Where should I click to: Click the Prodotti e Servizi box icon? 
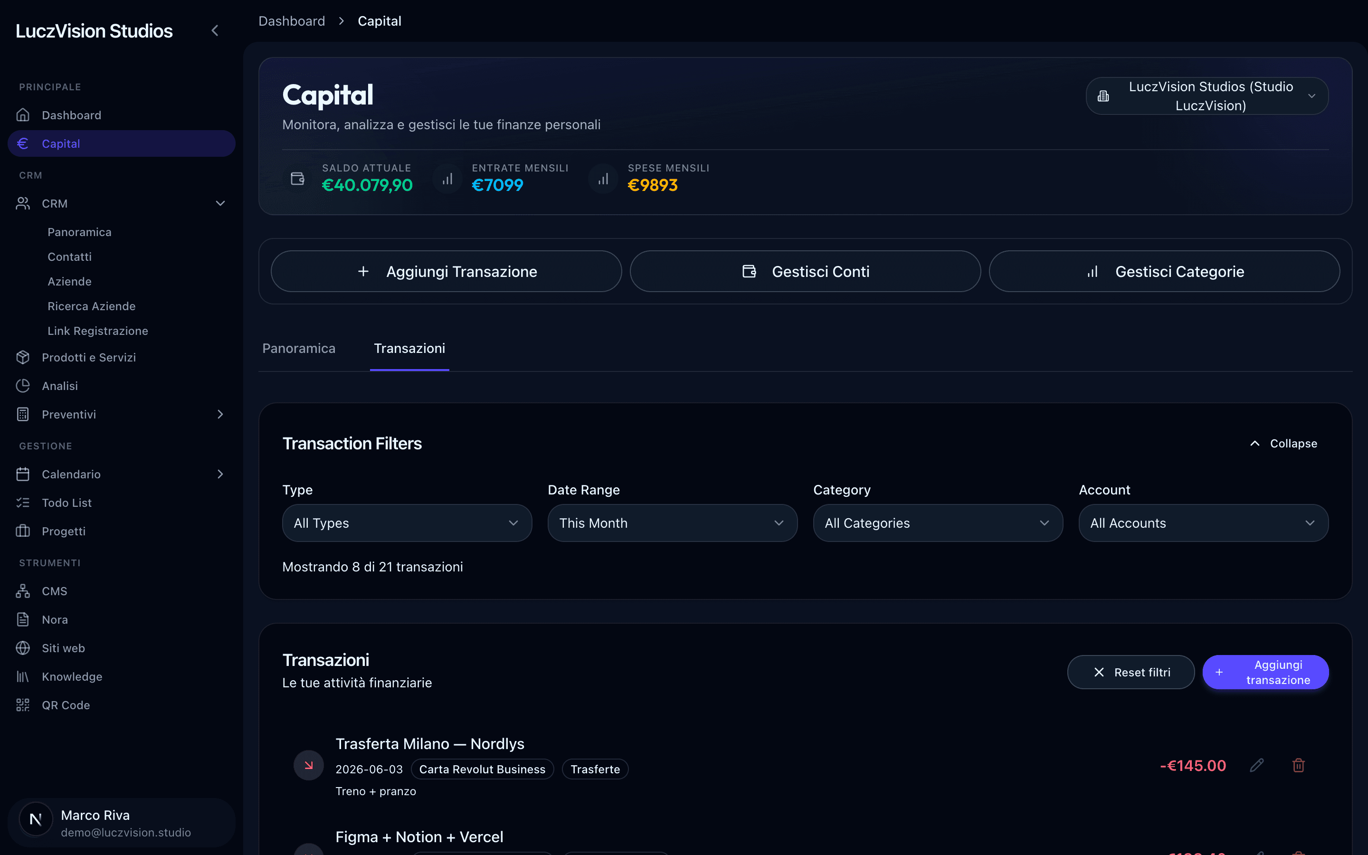23,357
